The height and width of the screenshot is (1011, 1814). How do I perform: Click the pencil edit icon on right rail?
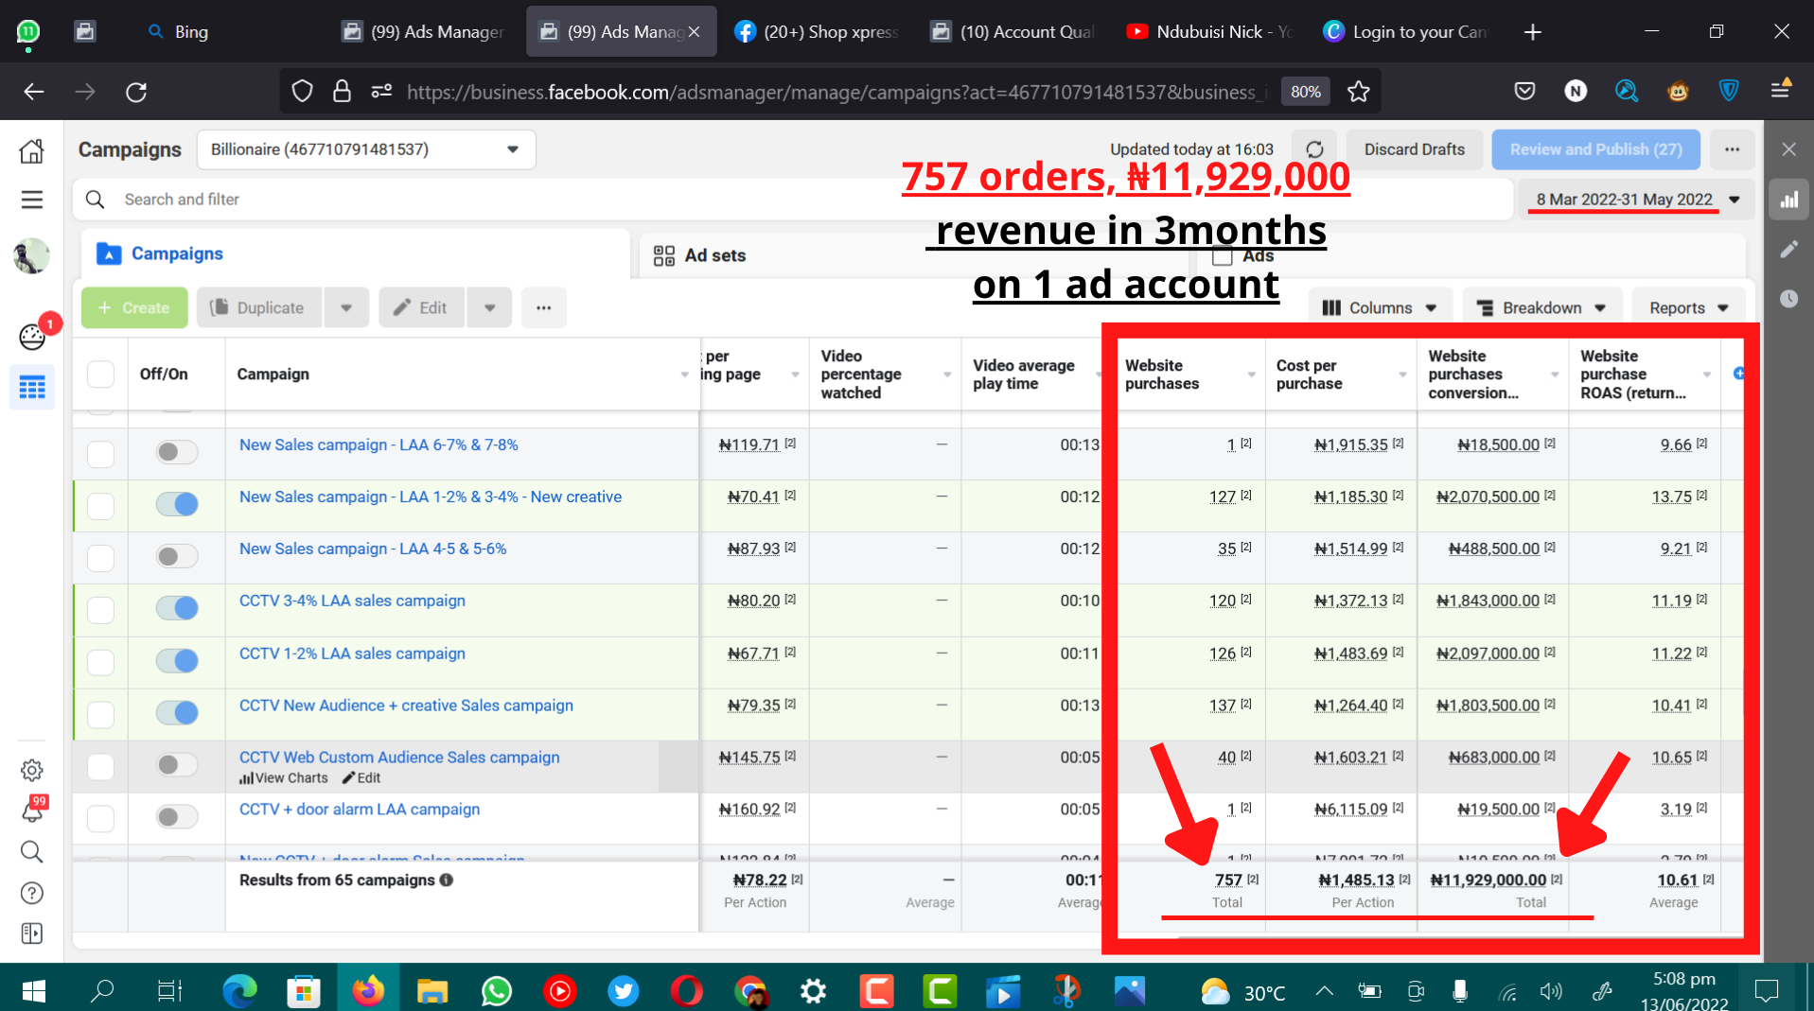(x=1788, y=250)
